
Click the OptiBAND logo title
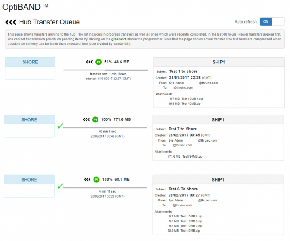click(26, 7)
